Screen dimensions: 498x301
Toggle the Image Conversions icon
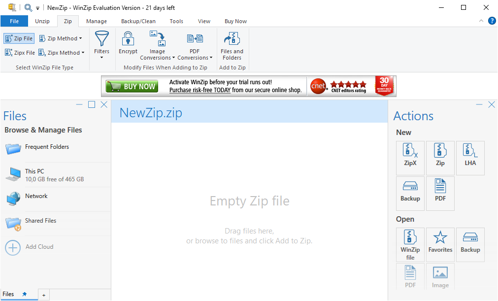tap(158, 38)
